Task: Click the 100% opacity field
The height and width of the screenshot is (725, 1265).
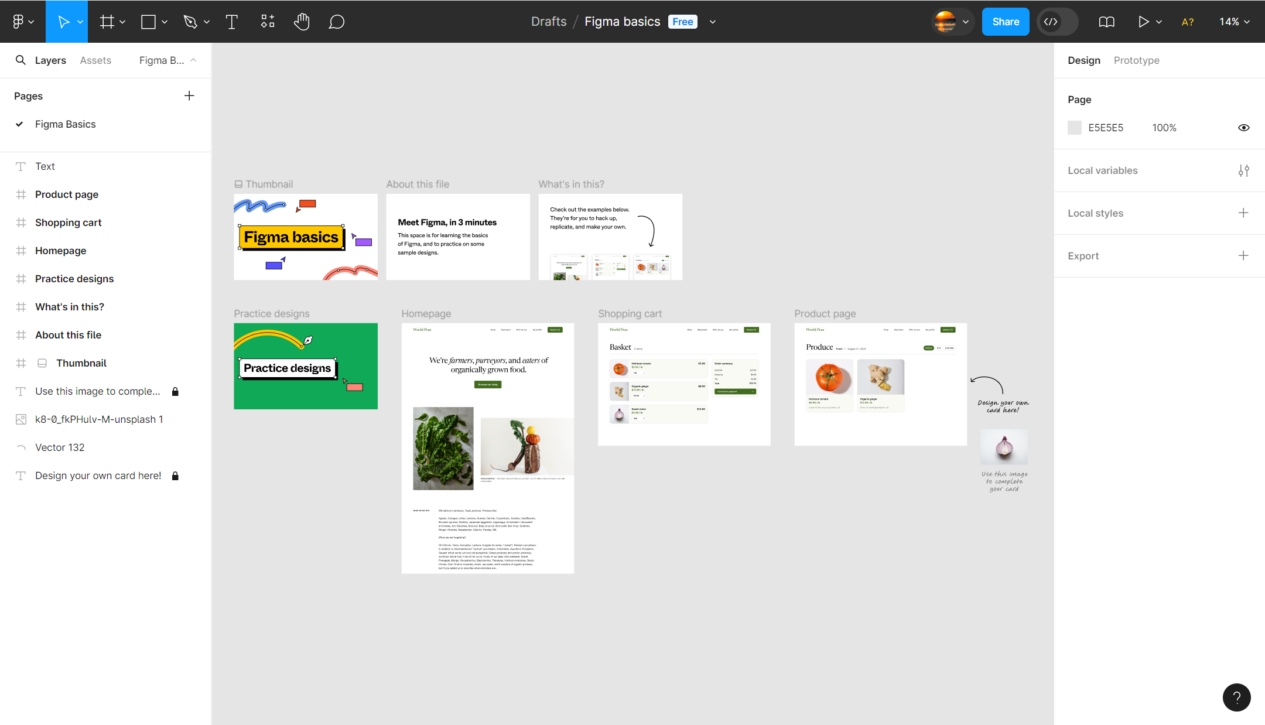Action: coord(1164,128)
